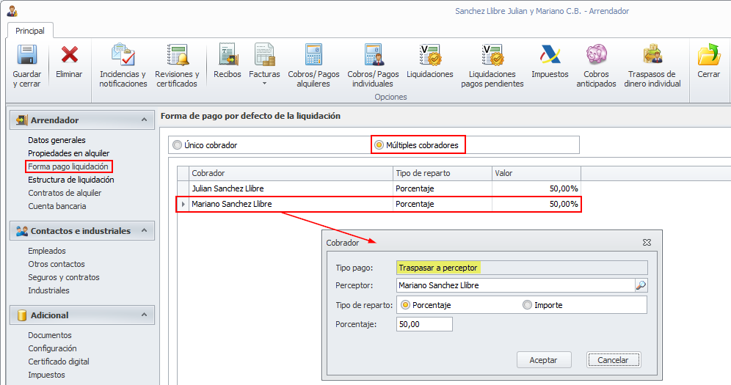Open Cobros/Pagos alquileres
The width and height of the screenshot is (731, 385).
click(x=313, y=66)
